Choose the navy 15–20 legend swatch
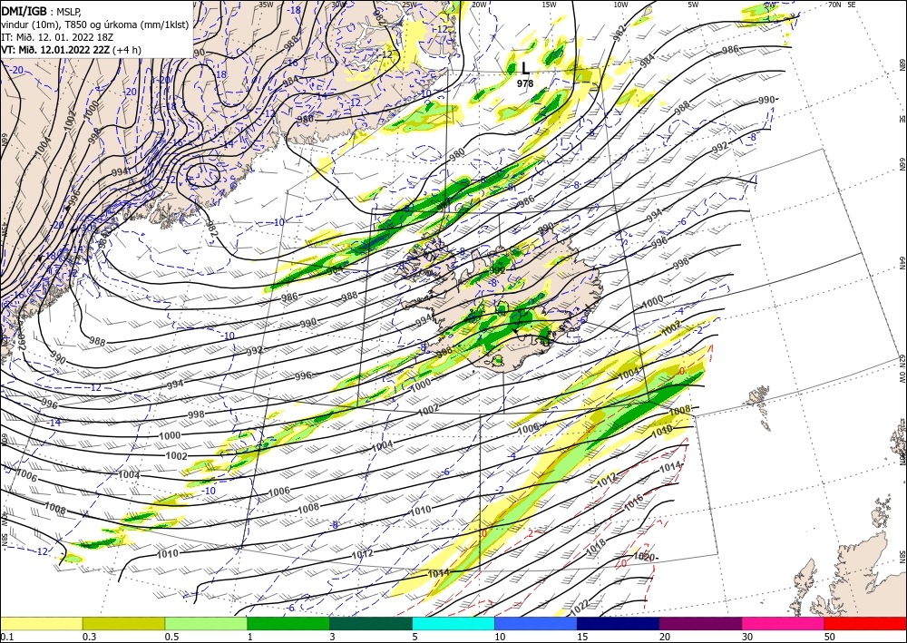907x643 pixels. coord(619,623)
